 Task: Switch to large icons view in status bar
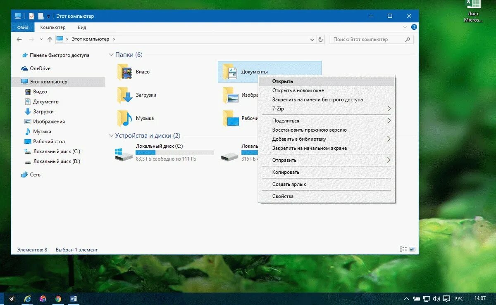coord(413,249)
